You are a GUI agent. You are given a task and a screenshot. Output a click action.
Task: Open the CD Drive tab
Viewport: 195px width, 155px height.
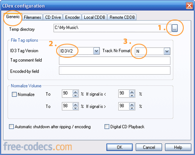pyautogui.click(x=53, y=17)
